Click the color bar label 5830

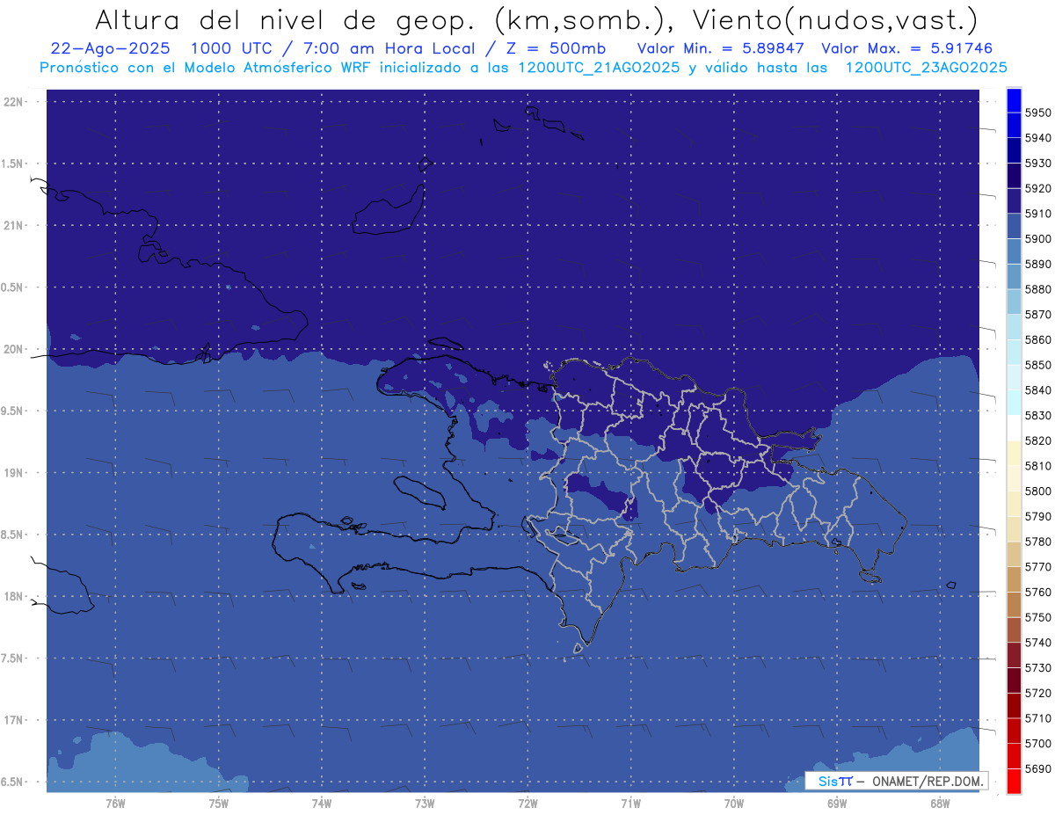pos(1037,416)
